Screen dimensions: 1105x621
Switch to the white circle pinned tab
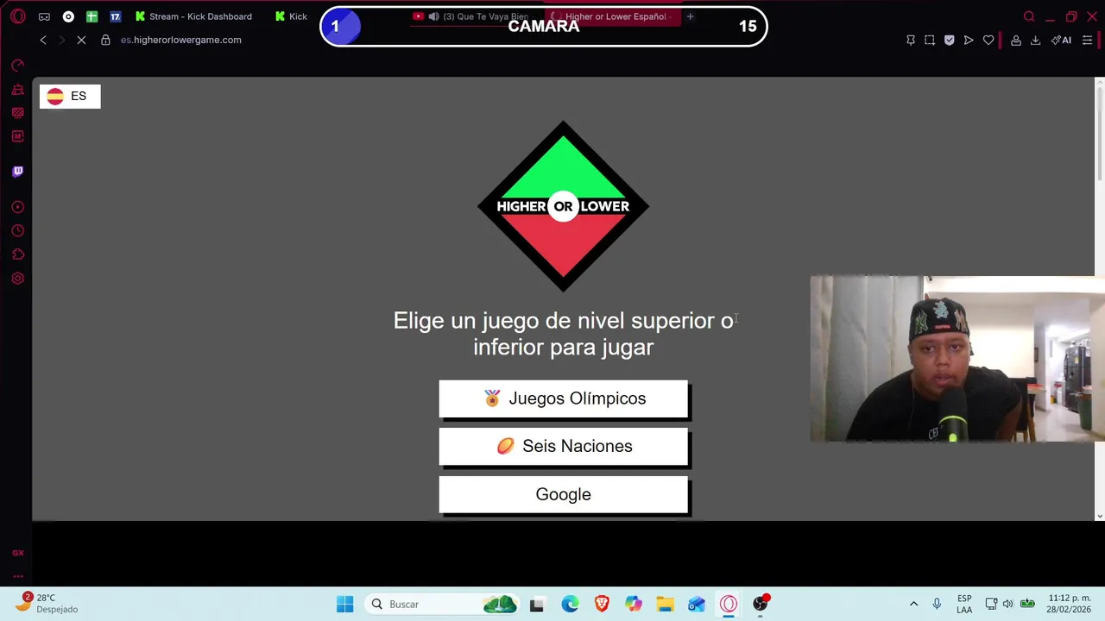click(68, 16)
